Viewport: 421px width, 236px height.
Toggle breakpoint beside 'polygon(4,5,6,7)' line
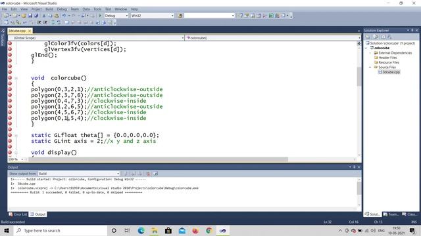10,112
